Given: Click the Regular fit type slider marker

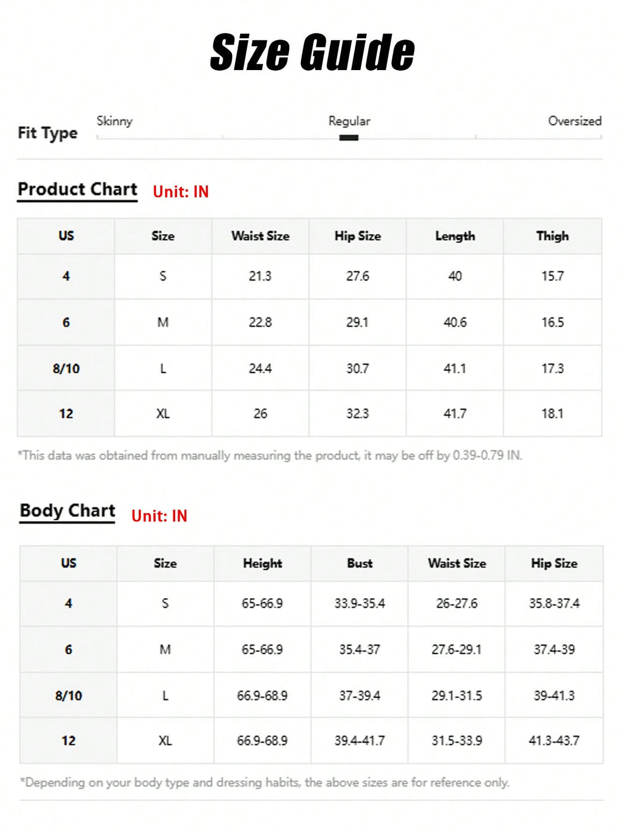Looking at the screenshot, I should [x=348, y=138].
